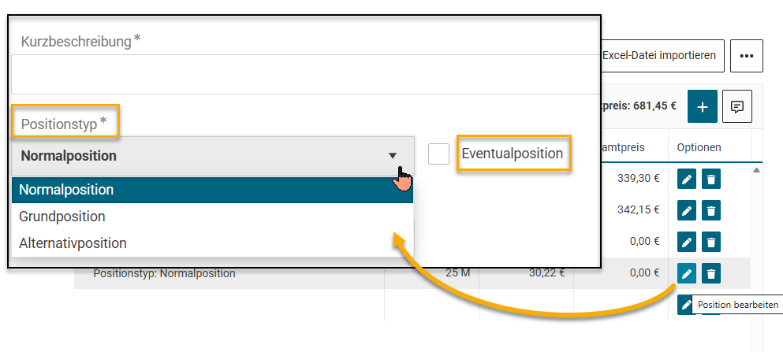Click the three-dots more options button
Screen dimensions: 783x352
[746, 56]
